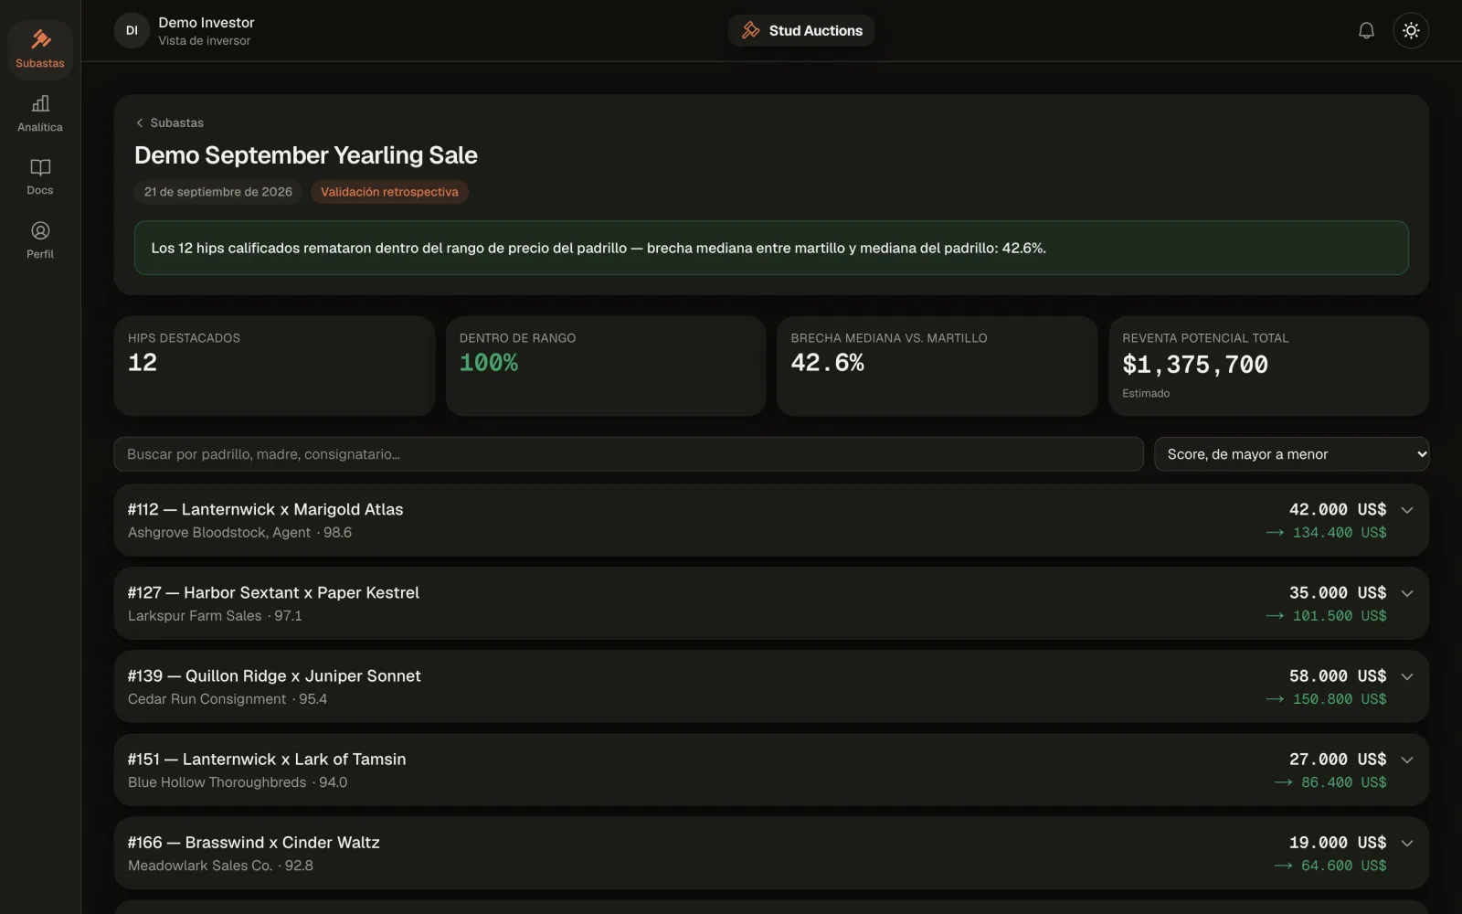Click the resale estimate 101.500 US$
Viewport: 1462px width, 914px height.
click(1340, 616)
